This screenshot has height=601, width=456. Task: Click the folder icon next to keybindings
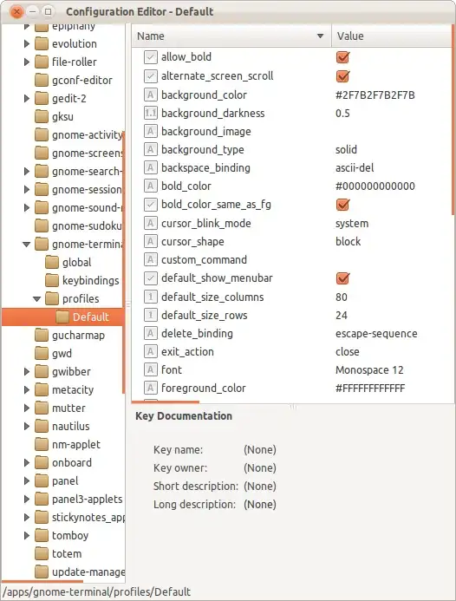coord(52,280)
